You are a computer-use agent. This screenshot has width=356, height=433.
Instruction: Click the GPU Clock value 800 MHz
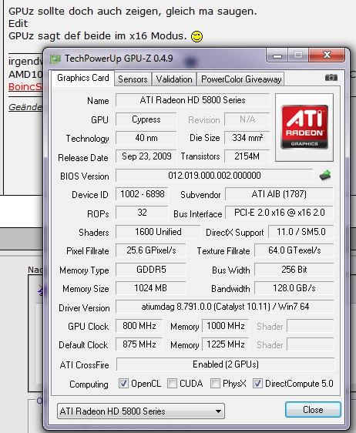click(x=139, y=326)
